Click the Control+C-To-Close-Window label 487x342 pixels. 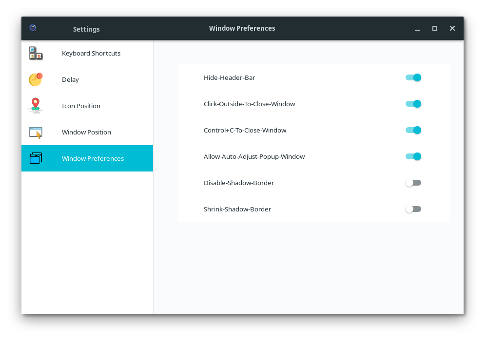[245, 131]
